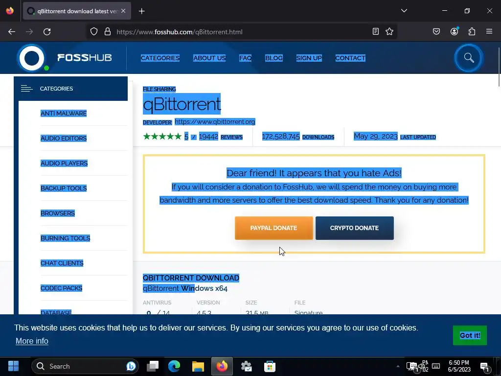Click the May 29, 2023 date text
Image resolution: width=501 pixels, height=376 pixels.
(x=375, y=136)
